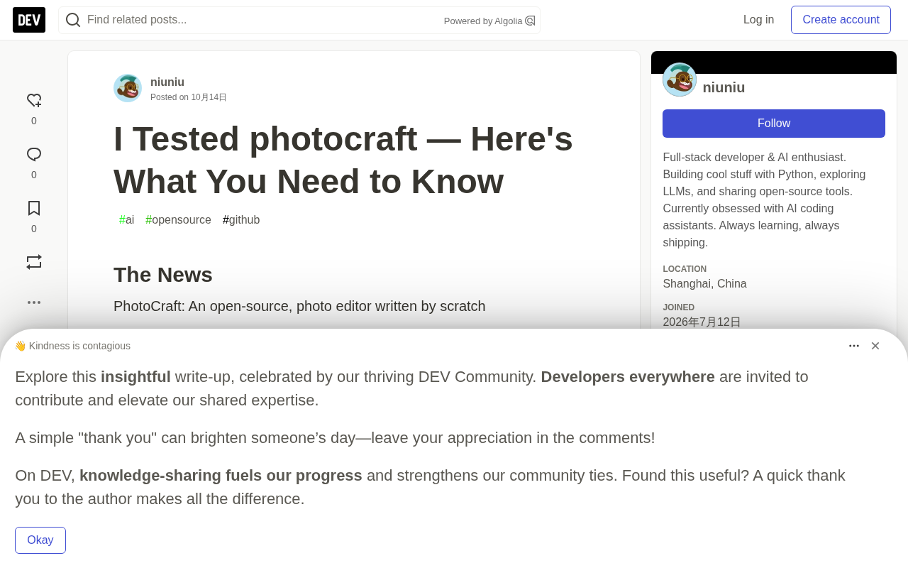The image size is (908, 568).
Task: Open niuniu's avatar in the profile card
Action: click(680, 80)
